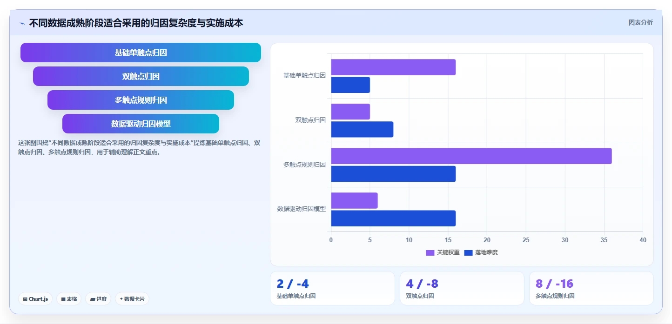Screen dimensions: 672x324
Task: Click the 4 / -8 data card
Action: [462, 288]
